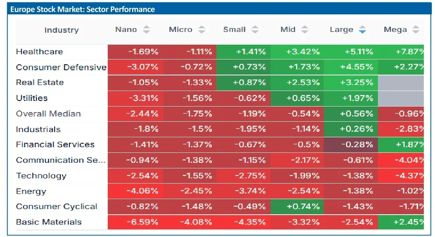Sort by Mega column arrow icon
This screenshot has height=237, width=435.
coord(415,30)
